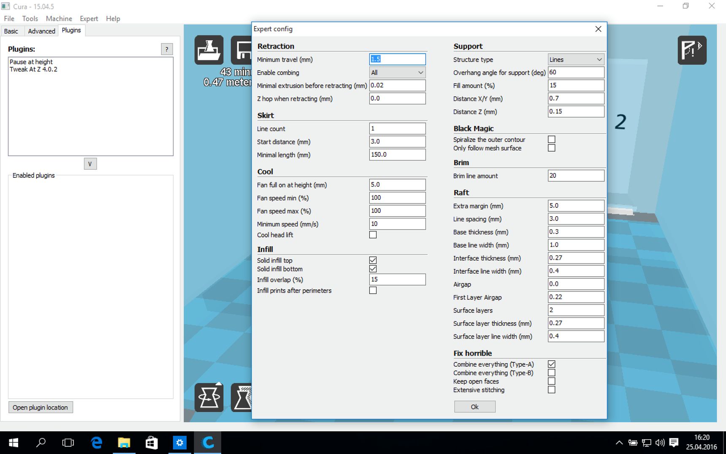Click Brim line amount field

coord(576,176)
